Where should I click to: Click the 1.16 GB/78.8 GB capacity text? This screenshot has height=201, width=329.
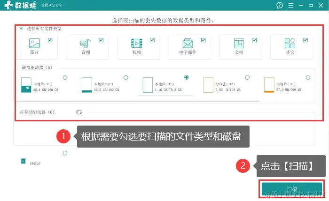pyautogui.click(x=168, y=90)
